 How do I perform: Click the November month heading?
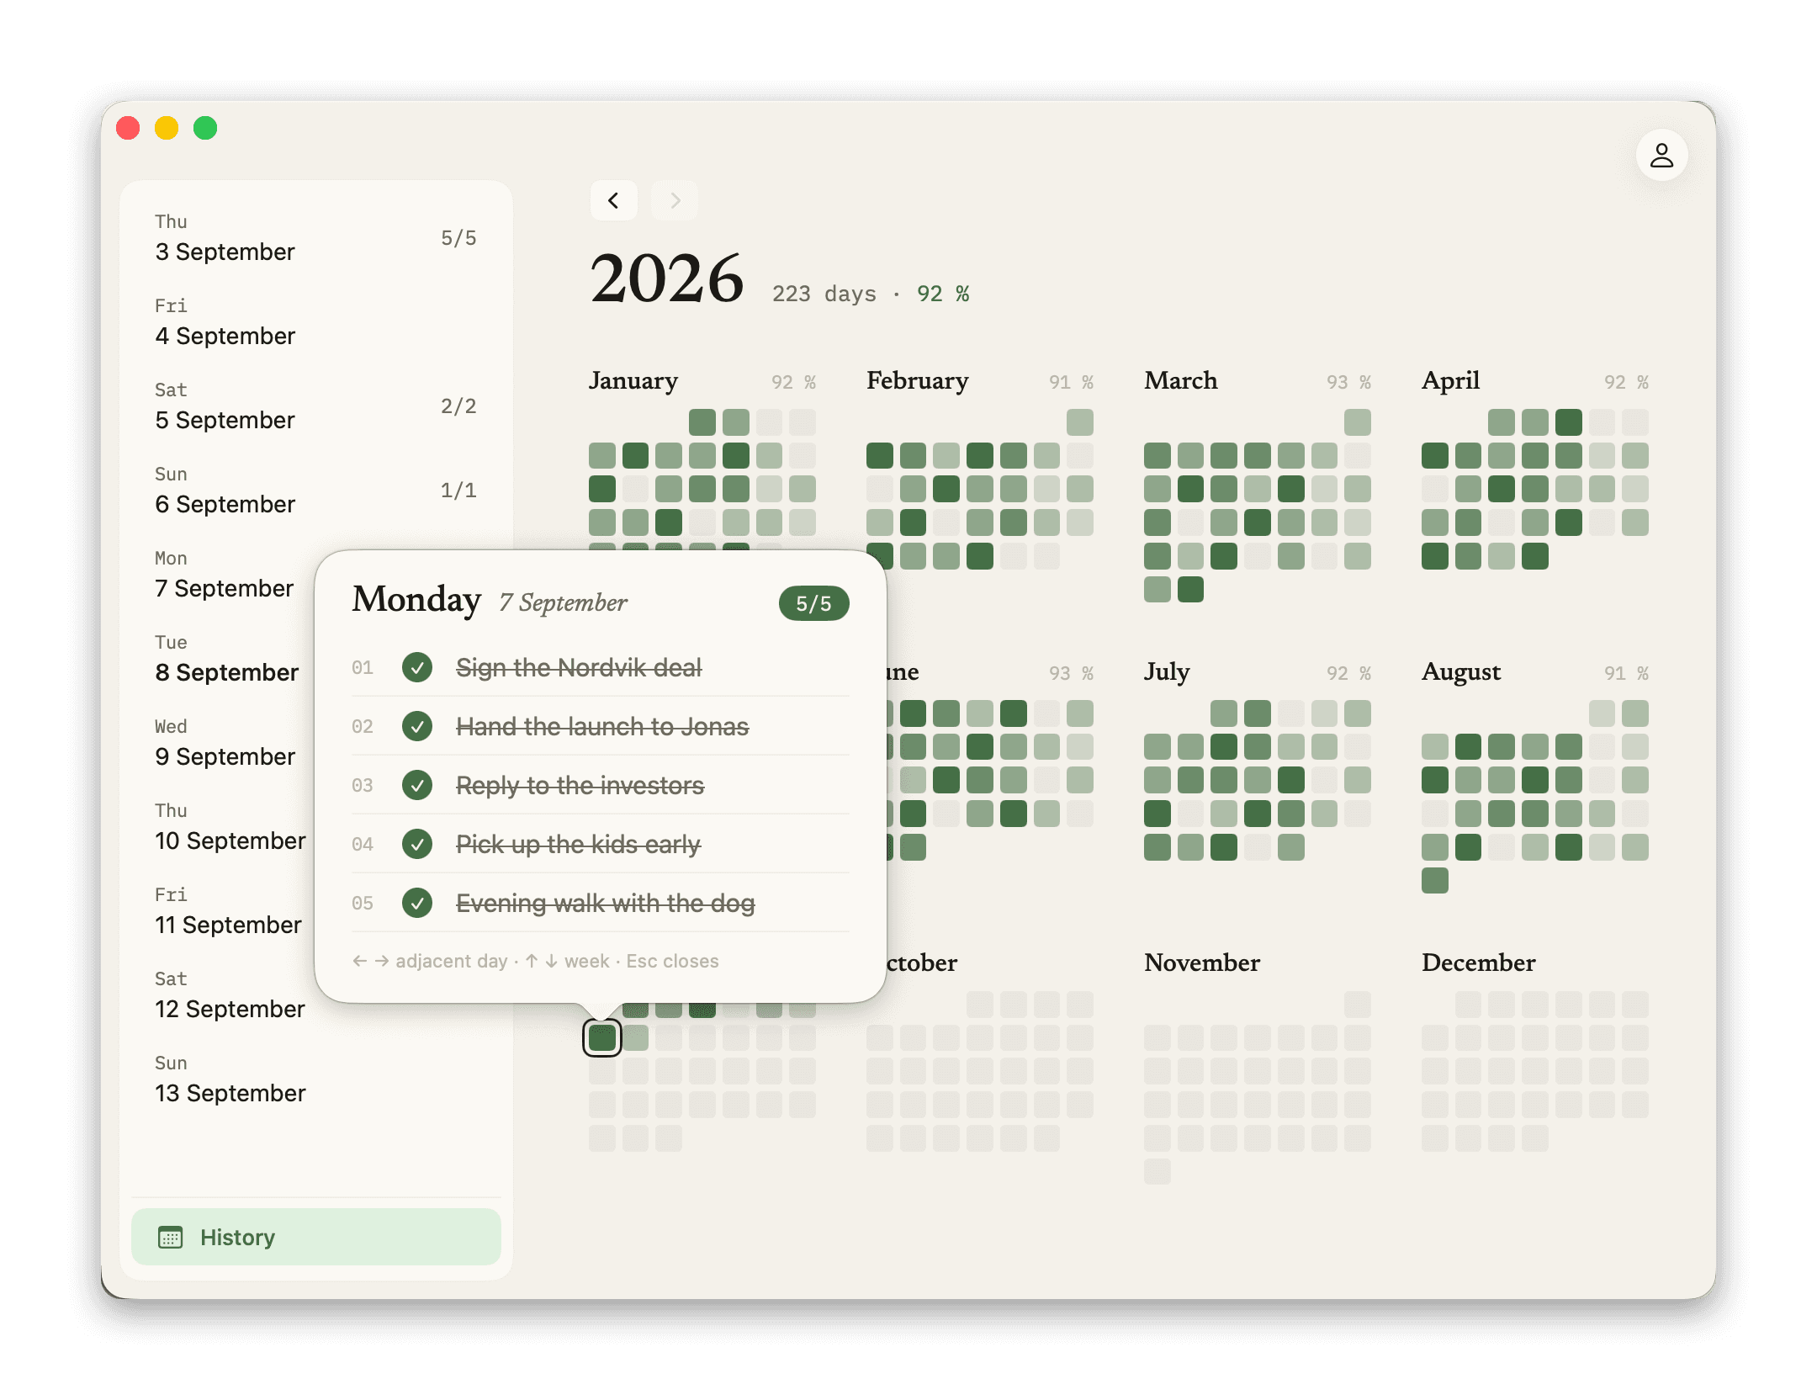coord(1202,962)
